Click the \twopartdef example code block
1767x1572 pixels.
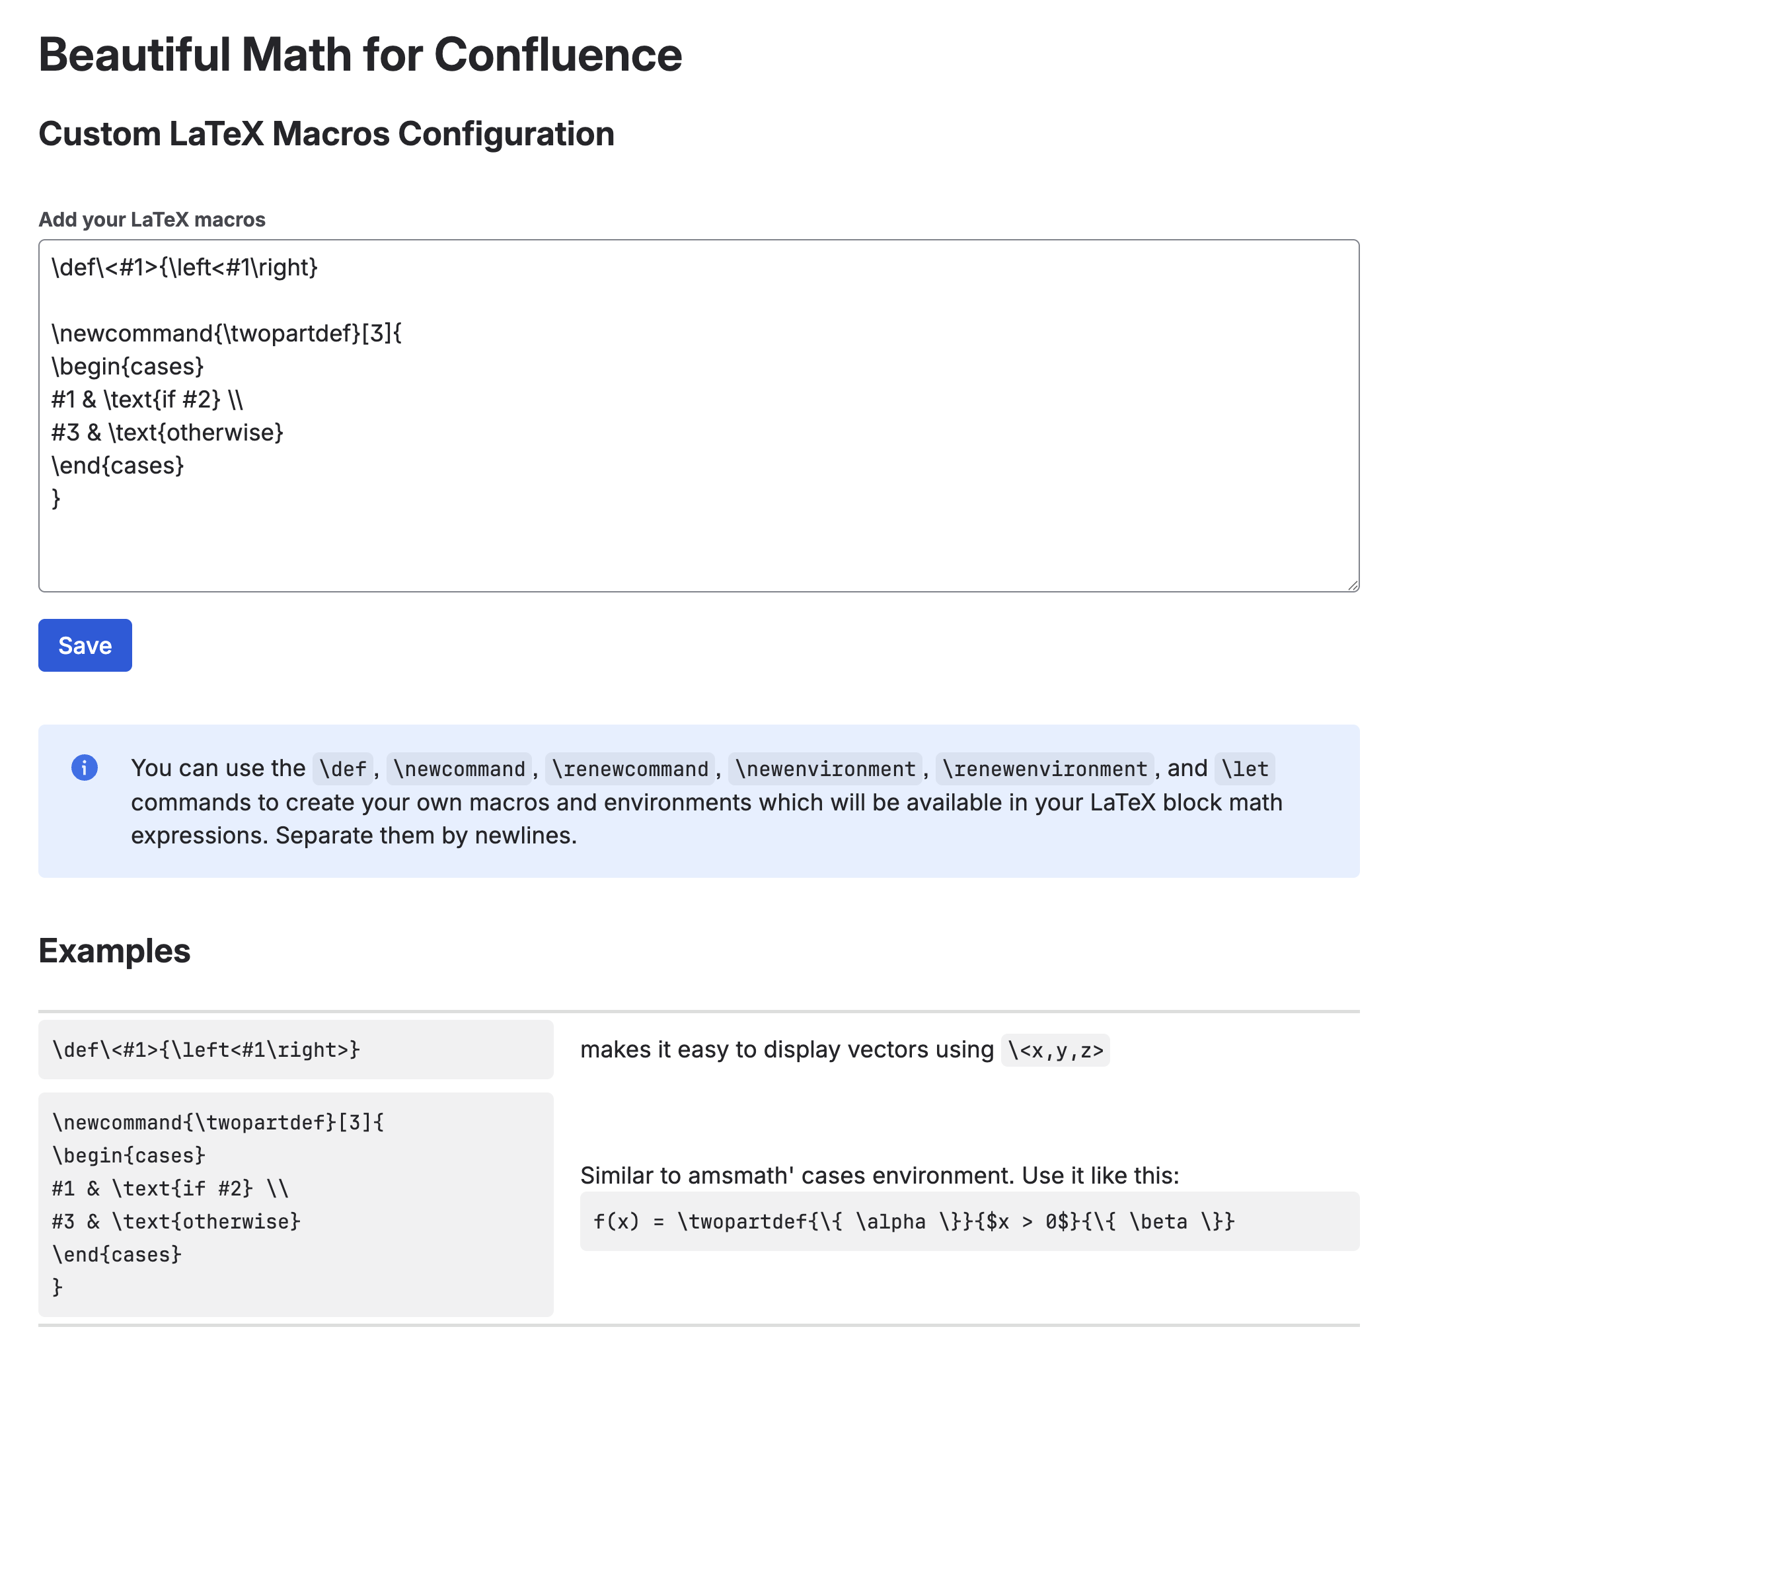[295, 1204]
